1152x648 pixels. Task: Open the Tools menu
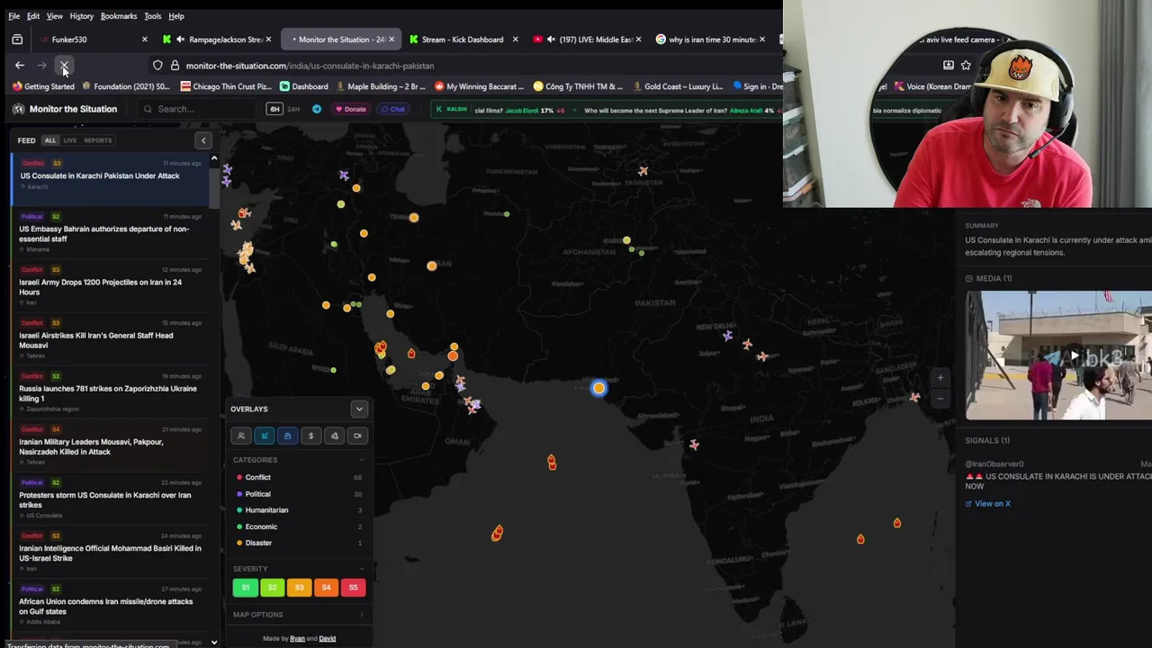click(x=153, y=16)
